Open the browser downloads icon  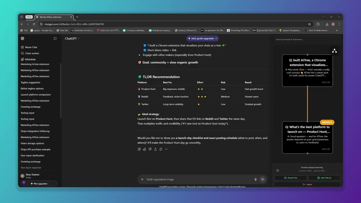(327, 24)
